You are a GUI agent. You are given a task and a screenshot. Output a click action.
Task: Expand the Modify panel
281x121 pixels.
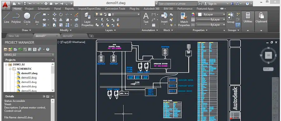[x=66, y=30]
